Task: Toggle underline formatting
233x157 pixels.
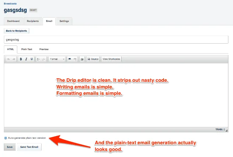Action: tap(31, 59)
